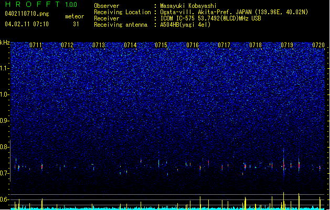The width and height of the screenshot is (330, 210).
Task: Select receiver text ICOM IC-575 53.7492 MHz USB
Action: click(x=210, y=18)
